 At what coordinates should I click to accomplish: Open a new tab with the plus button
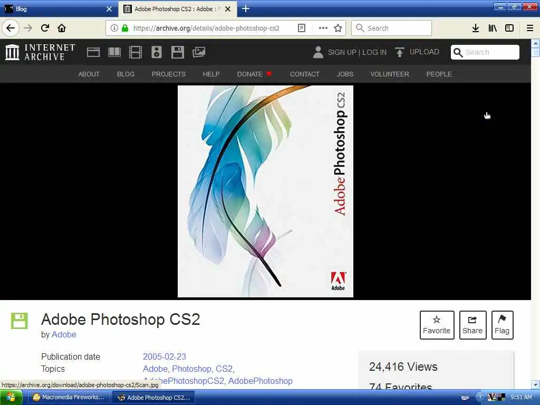pos(246,8)
